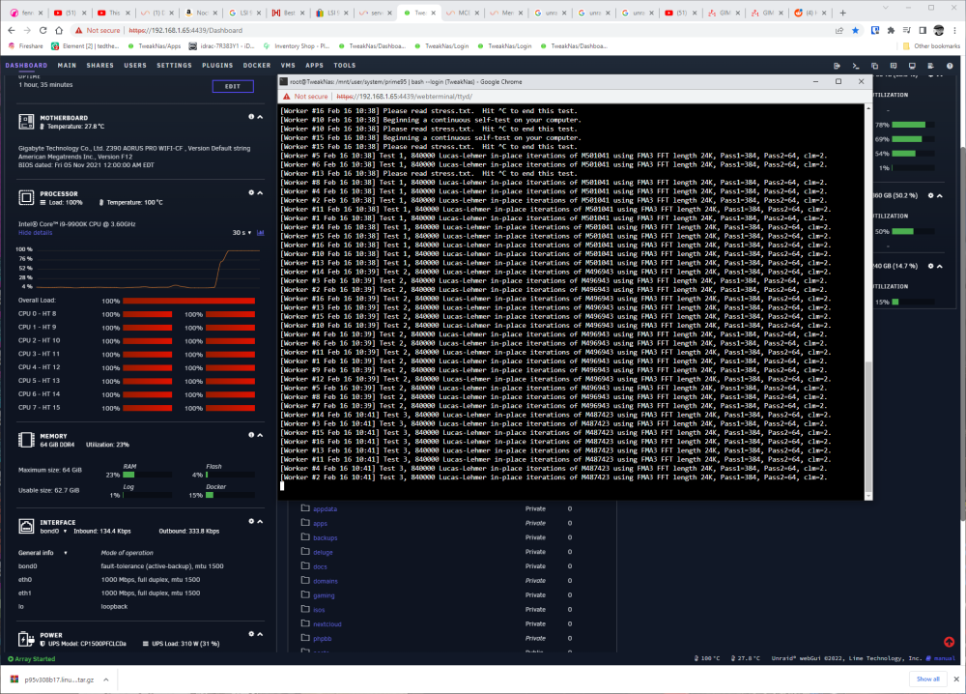The width and height of the screenshot is (966, 694).
Task: Open Processor panel settings gear
Action: (251, 193)
